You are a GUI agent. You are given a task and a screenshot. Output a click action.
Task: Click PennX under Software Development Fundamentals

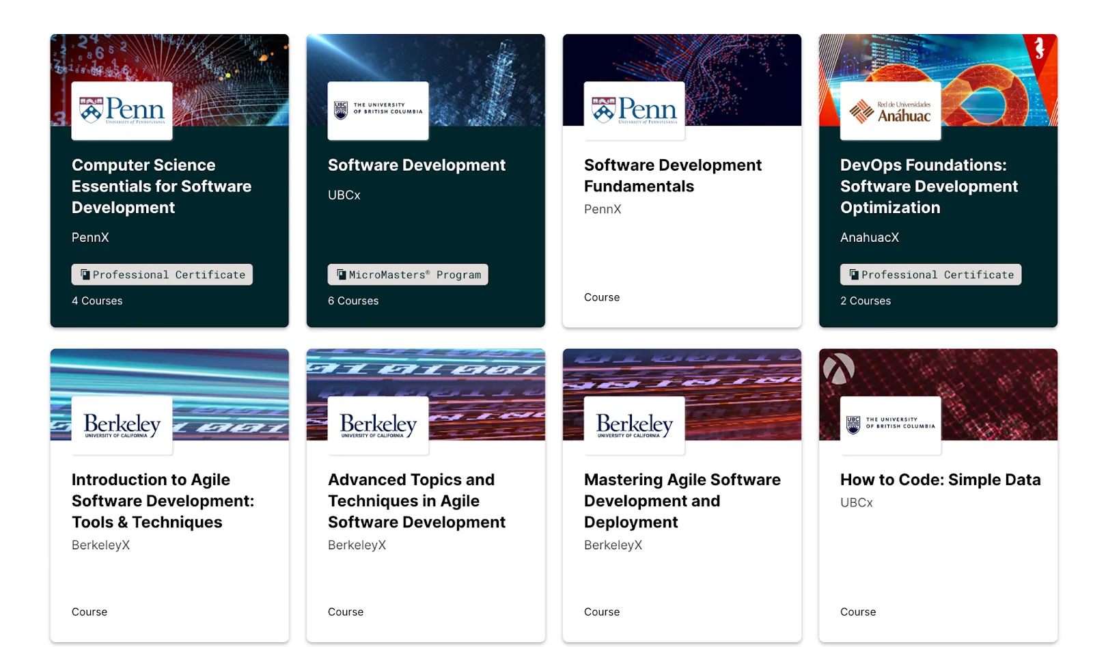point(603,210)
